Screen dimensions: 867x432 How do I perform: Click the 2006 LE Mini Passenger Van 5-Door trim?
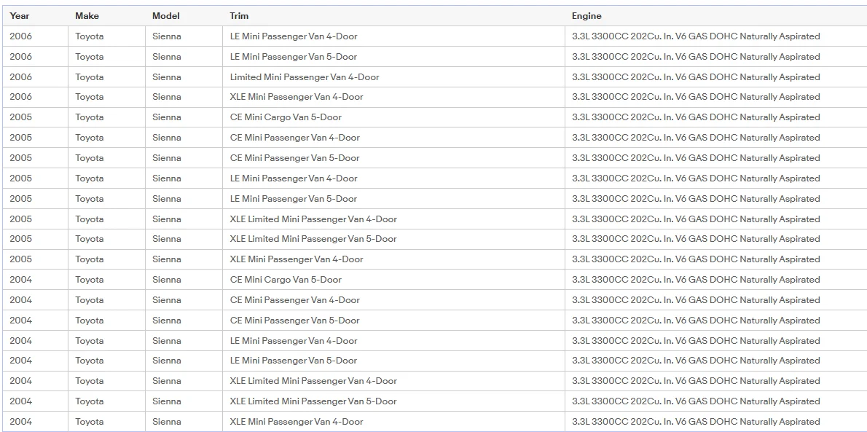pos(294,56)
